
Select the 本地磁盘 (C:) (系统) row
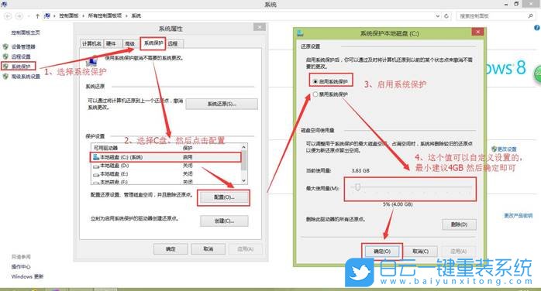(x=166, y=157)
